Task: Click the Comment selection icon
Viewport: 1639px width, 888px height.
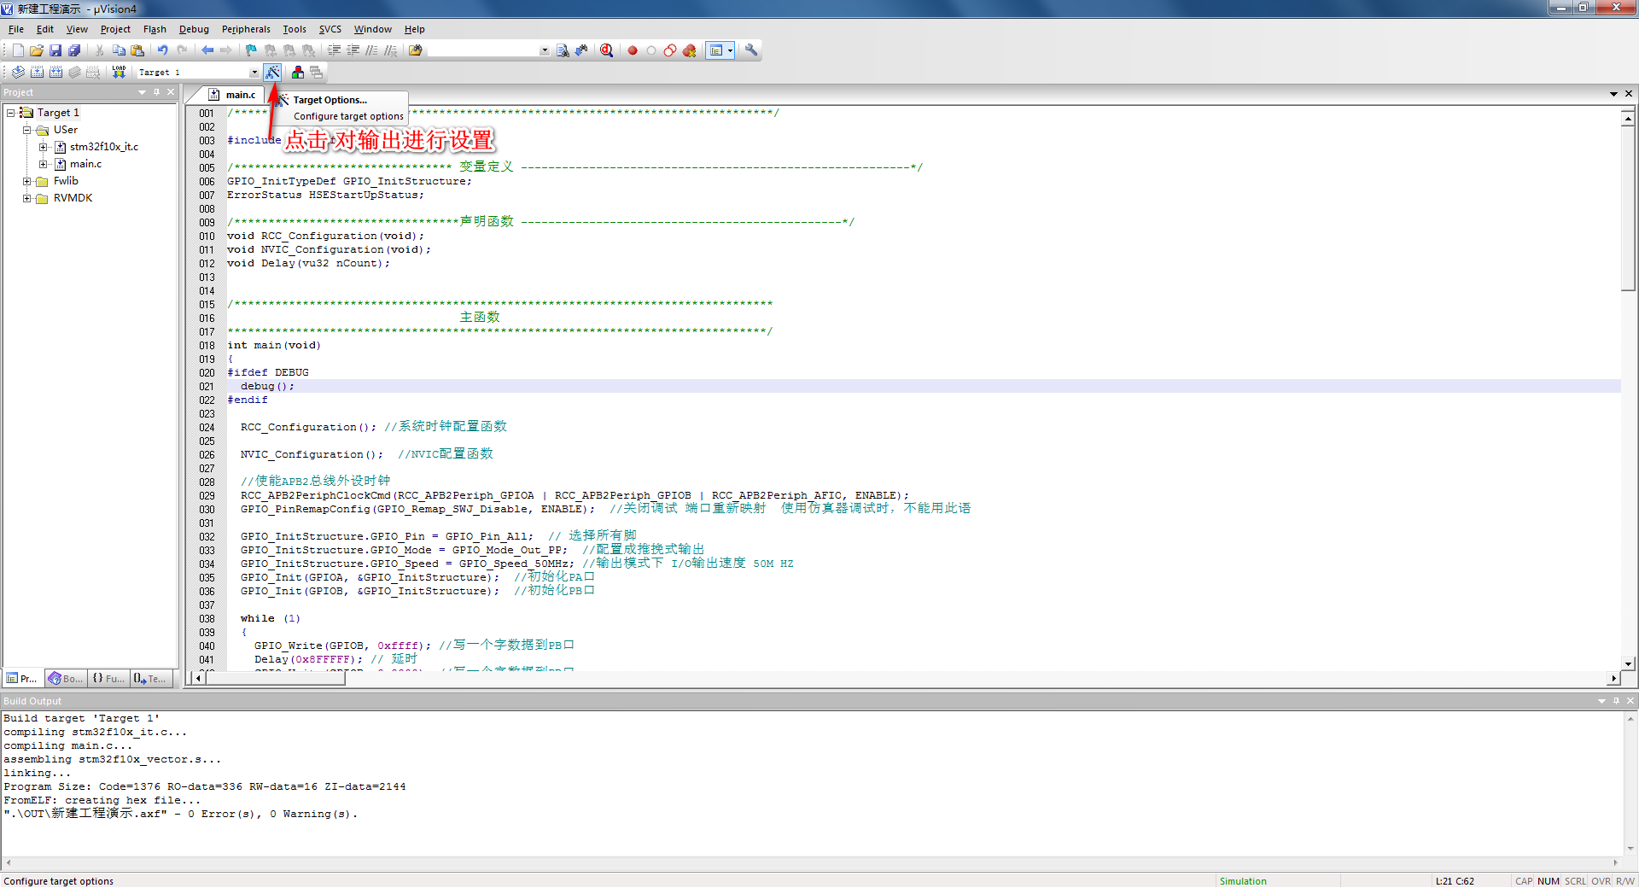Action: [372, 50]
